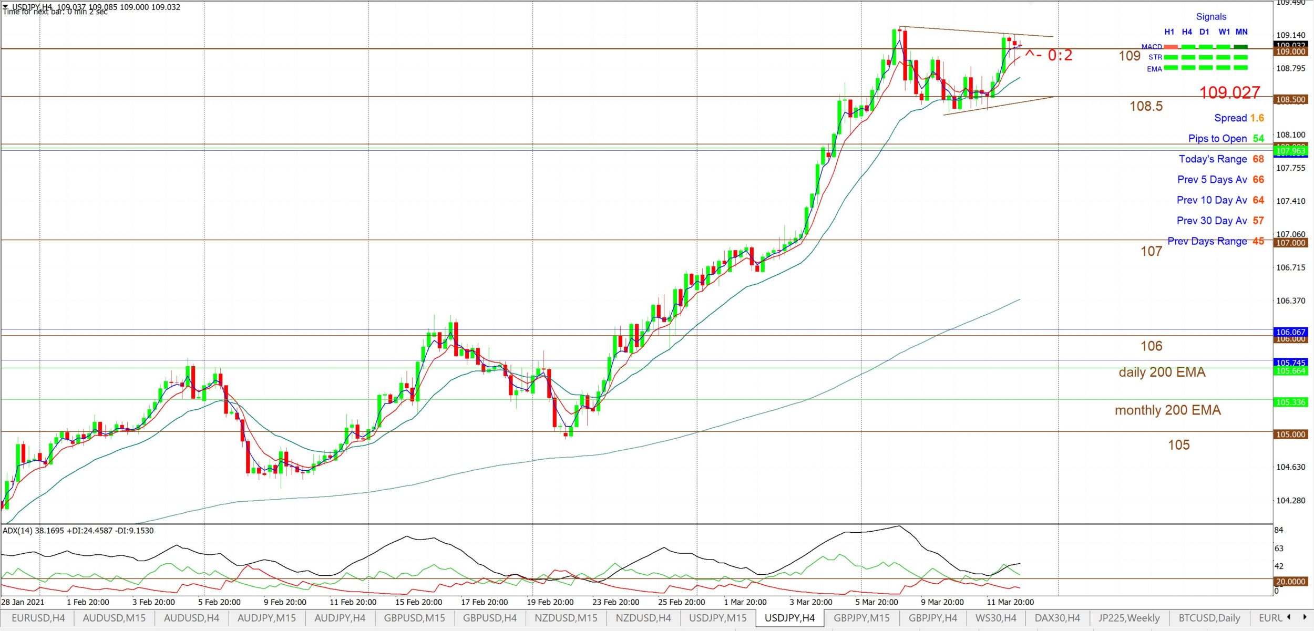Select the 107.963 green price axis tag
This screenshot has width=1314, height=631.
click(x=1291, y=151)
